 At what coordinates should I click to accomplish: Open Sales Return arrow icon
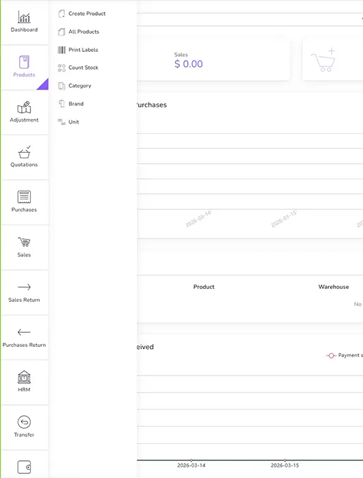tap(24, 287)
